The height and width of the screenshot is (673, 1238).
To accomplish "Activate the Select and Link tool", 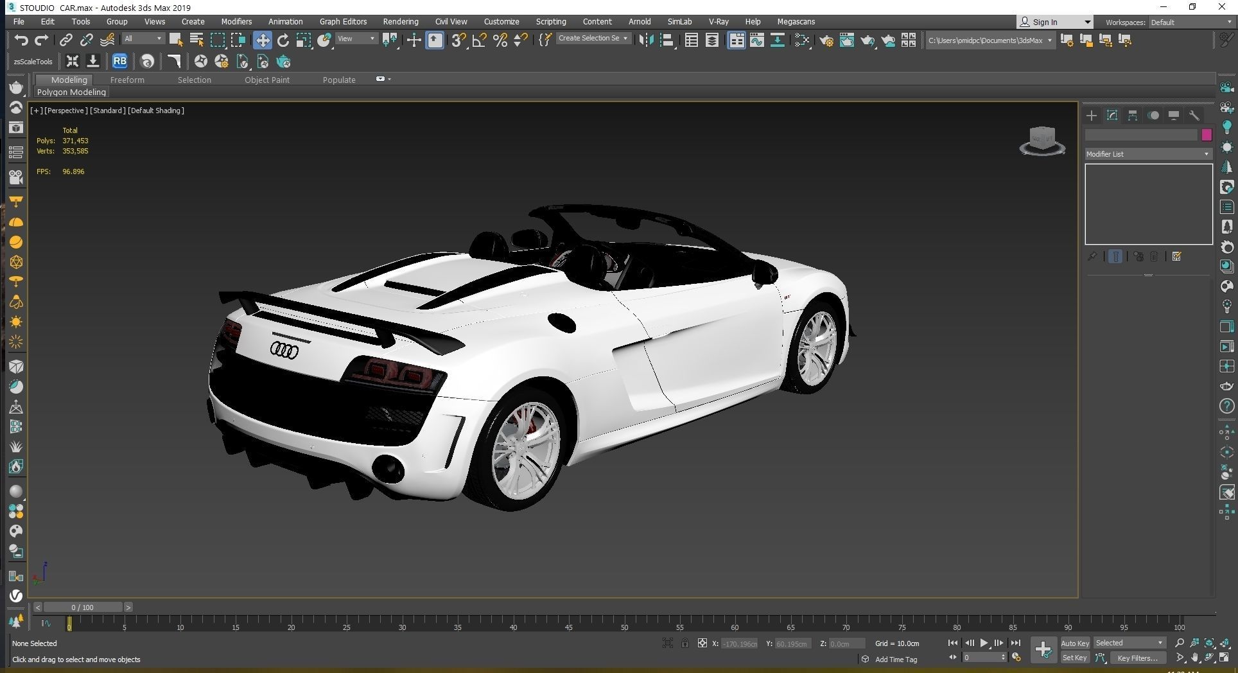I will click(65, 40).
